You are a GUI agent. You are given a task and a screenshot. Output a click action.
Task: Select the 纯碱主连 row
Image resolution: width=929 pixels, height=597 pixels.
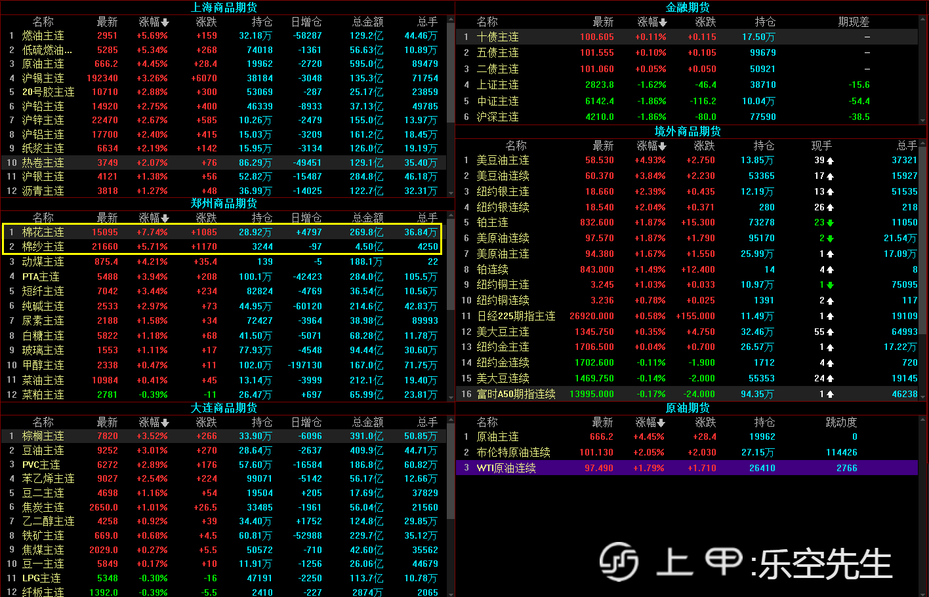coord(224,306)
